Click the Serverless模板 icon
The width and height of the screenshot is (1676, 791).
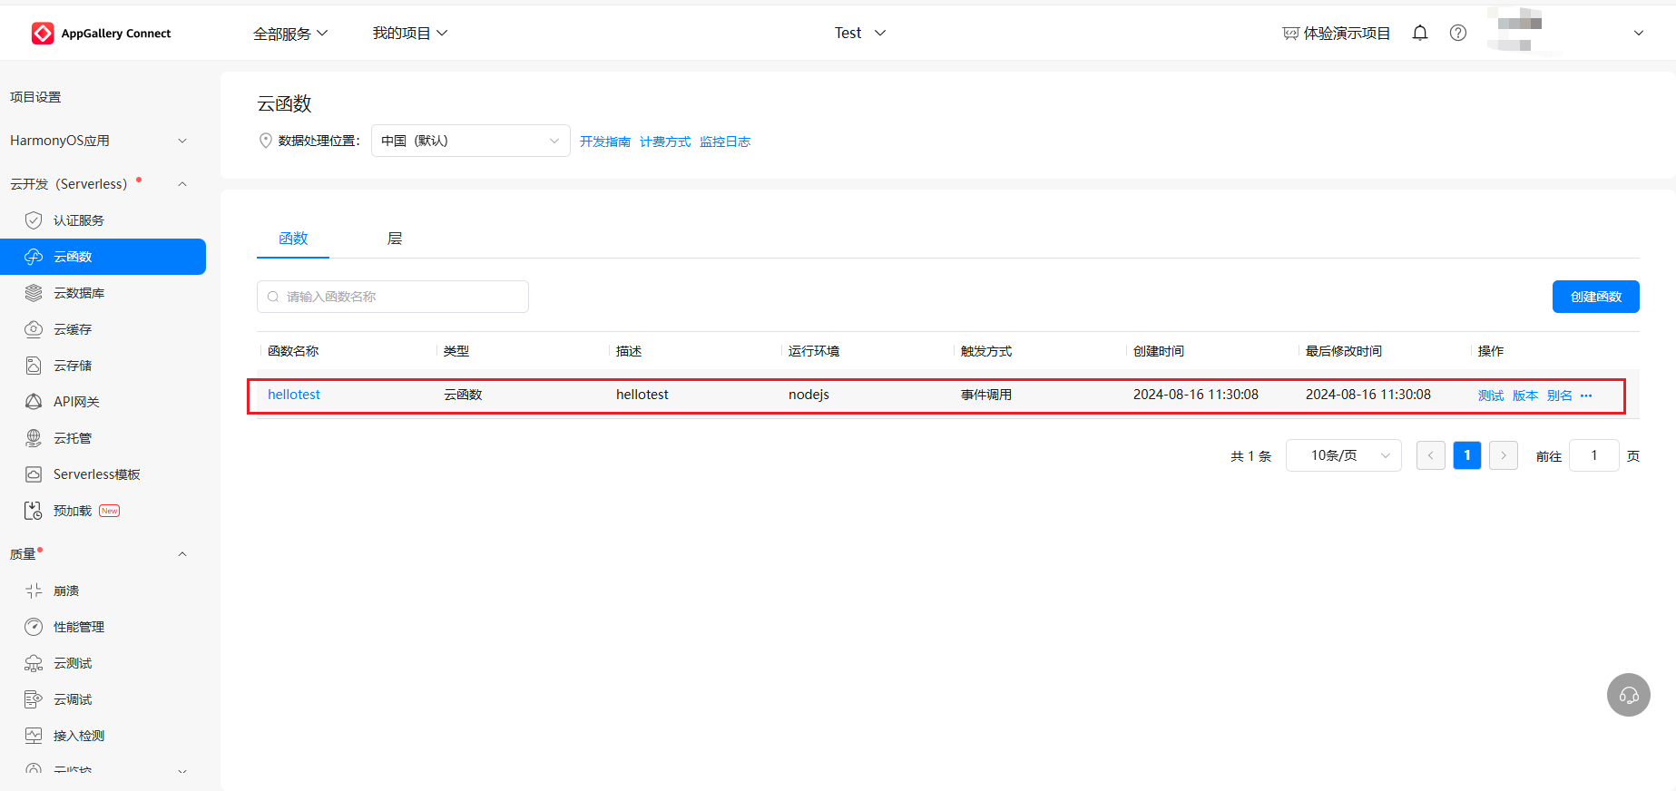click(x=34, y=474)
